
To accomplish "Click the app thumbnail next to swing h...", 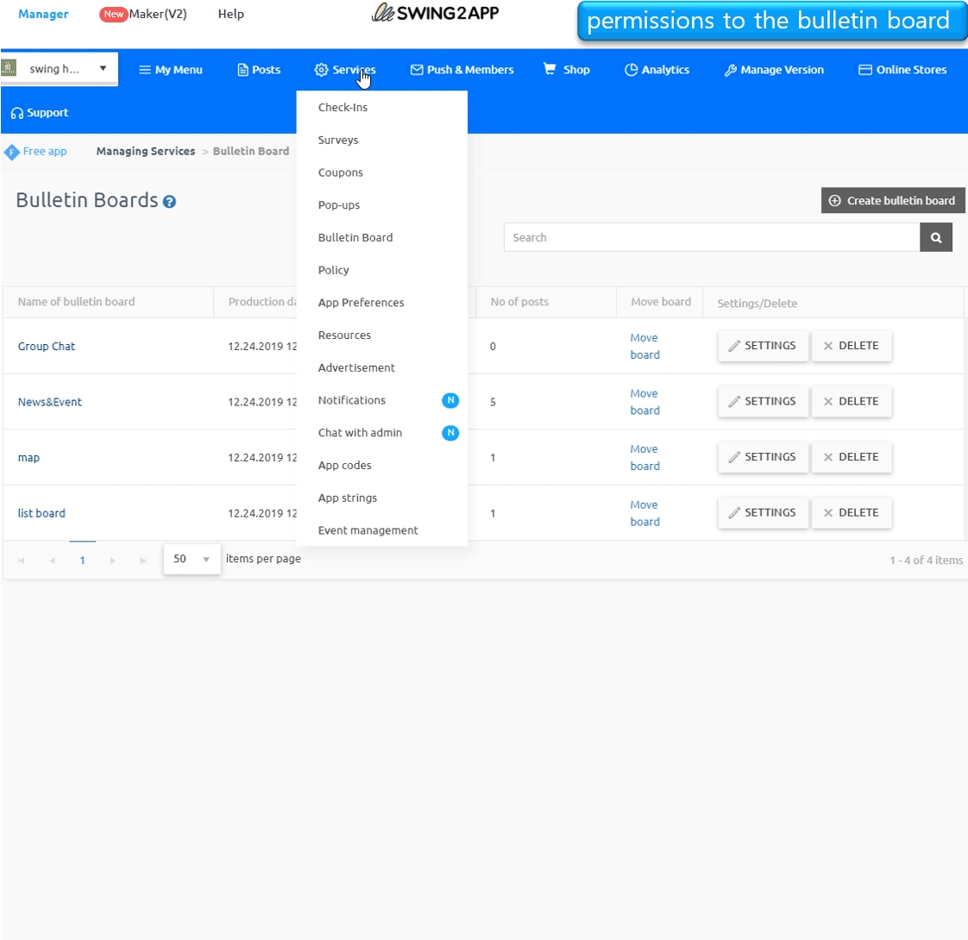I will click(9, 68).
